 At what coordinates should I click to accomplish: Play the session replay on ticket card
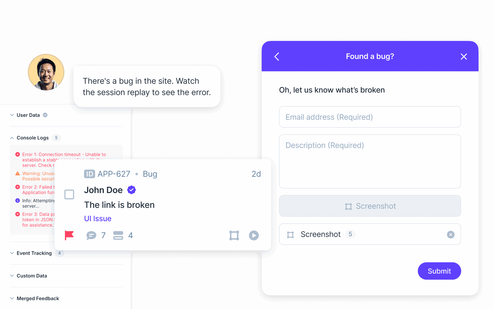254,235
